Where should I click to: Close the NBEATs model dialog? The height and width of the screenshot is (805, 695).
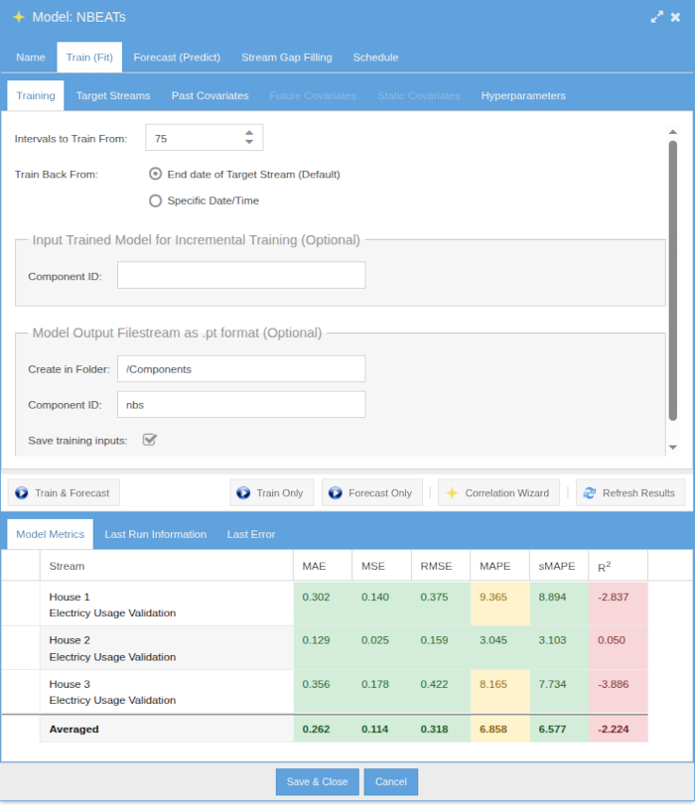(675, 17)
